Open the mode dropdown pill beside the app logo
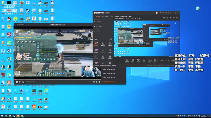Image resolution: width=211 pixels, height=118 pixels. [107, 13]
